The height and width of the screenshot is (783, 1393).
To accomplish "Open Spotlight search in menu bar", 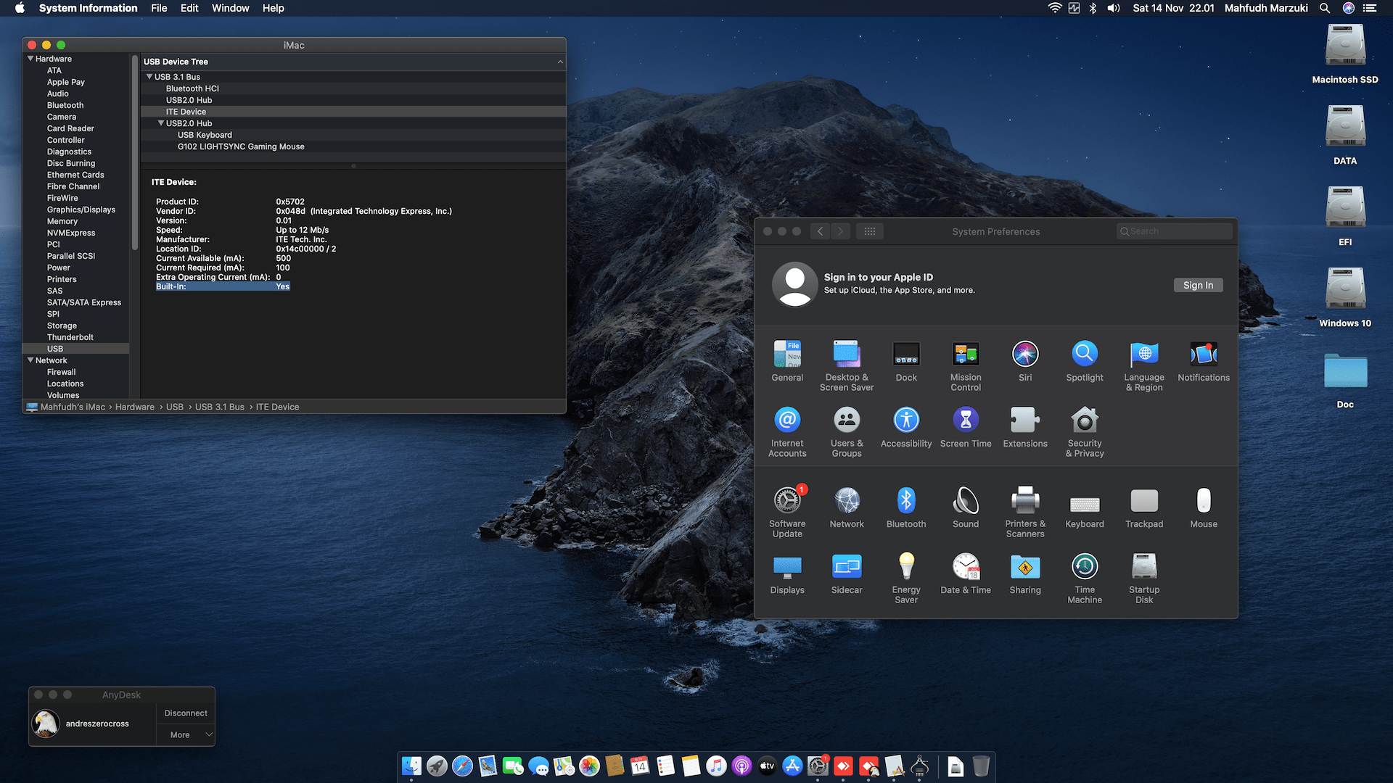I will click(x=1325, y=8).
